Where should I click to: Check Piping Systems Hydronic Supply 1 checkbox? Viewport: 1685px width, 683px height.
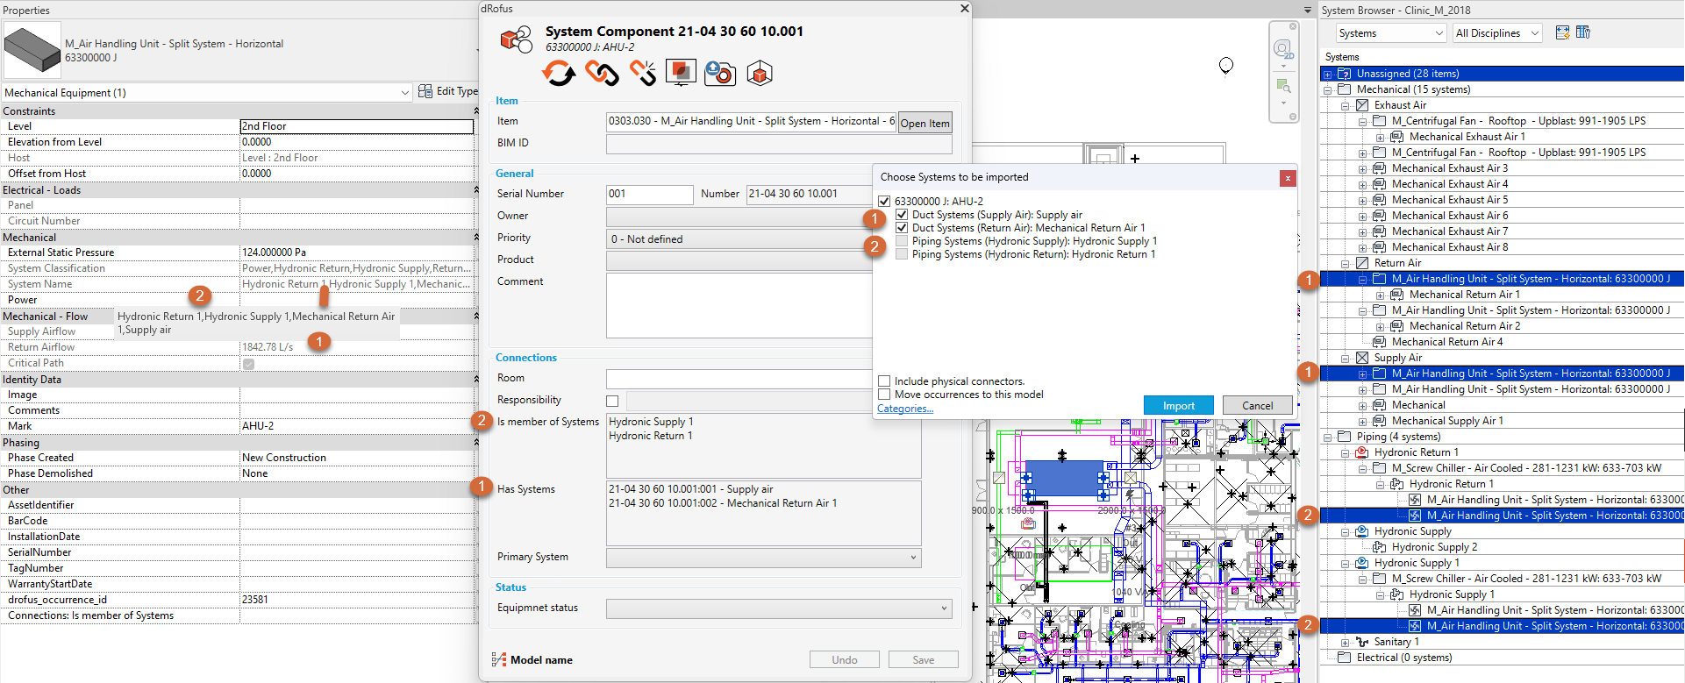pyautogui.click(x=902, y=241)
